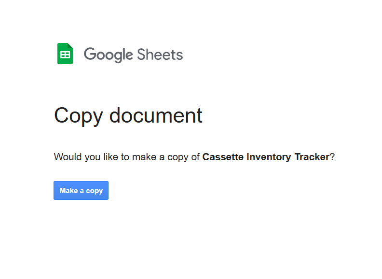Viewport: 382px width, 279px height.
Task: Click the word "Cassette" in the file name
Action: coord(223,157)
